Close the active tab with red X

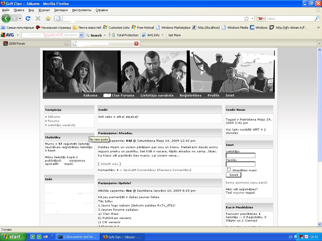[136, 44]
